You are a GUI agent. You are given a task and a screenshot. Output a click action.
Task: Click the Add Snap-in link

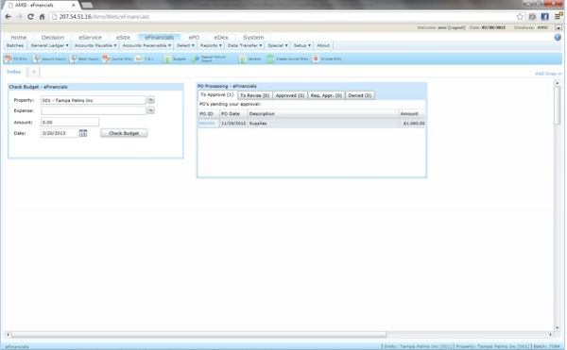[x=548, y=74]
